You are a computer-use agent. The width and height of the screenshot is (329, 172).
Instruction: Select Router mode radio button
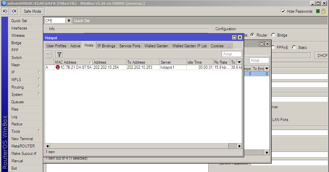(253, 35)
